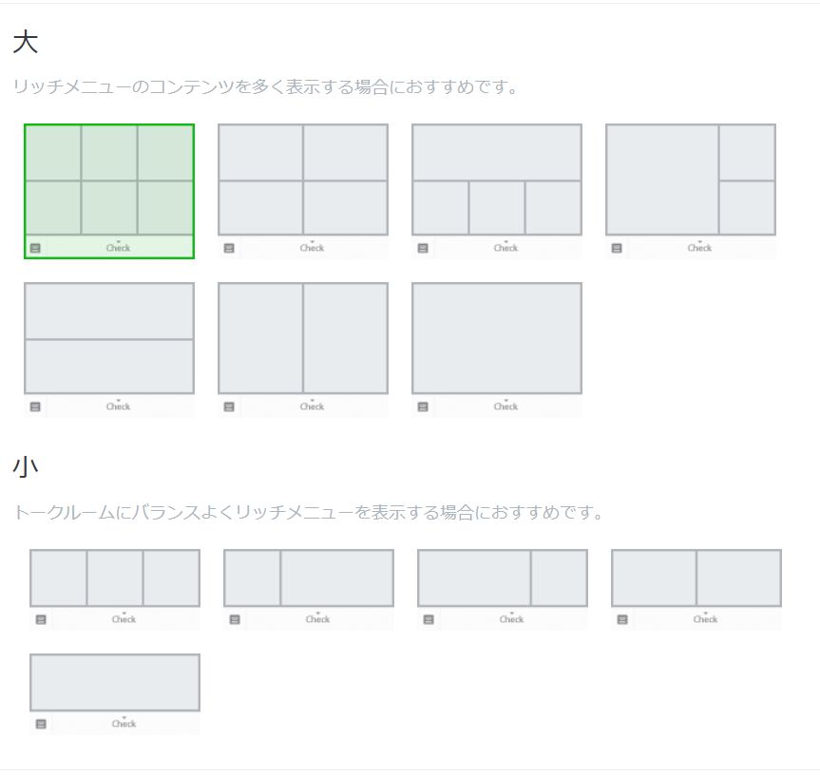Click the menu icon below the large single-area template
Screen dimensions: 820x776
click(423, 407)
